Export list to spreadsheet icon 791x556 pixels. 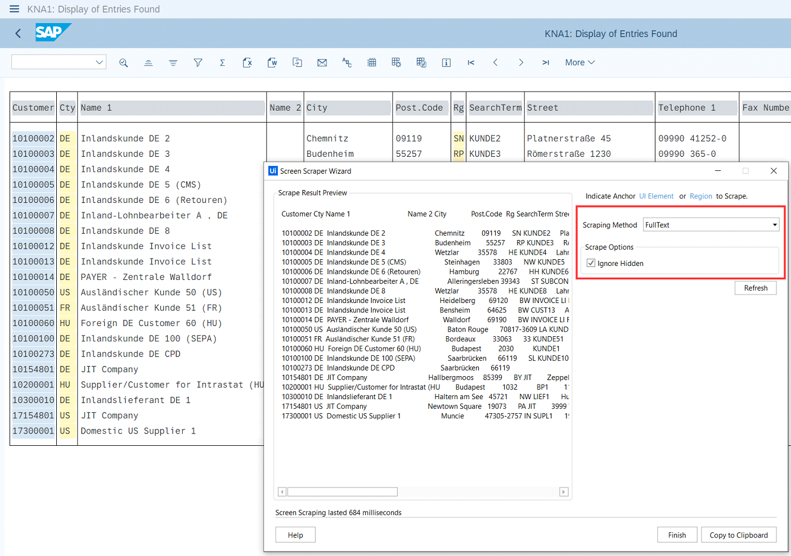247,62
